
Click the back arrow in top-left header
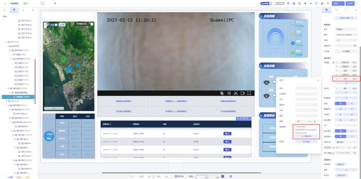5,3
